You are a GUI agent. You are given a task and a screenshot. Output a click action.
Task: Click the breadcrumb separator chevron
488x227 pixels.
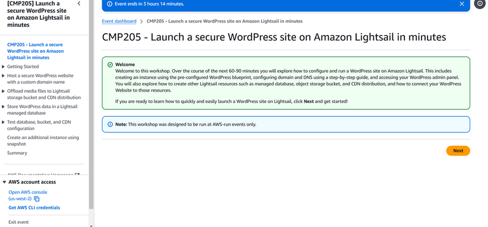(142, 21)
